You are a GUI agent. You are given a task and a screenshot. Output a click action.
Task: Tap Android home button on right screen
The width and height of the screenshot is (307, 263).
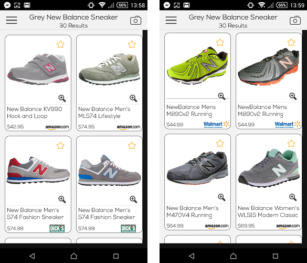[x=234, y=256]
